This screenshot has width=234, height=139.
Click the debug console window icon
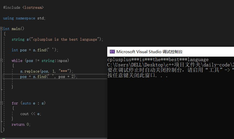click(x=112, y=52)
